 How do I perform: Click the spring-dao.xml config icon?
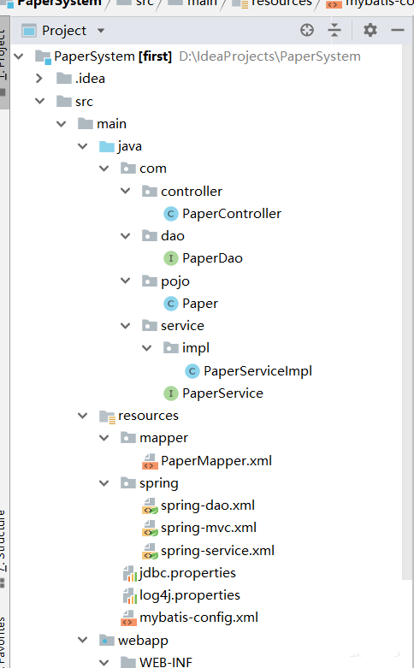150,506
